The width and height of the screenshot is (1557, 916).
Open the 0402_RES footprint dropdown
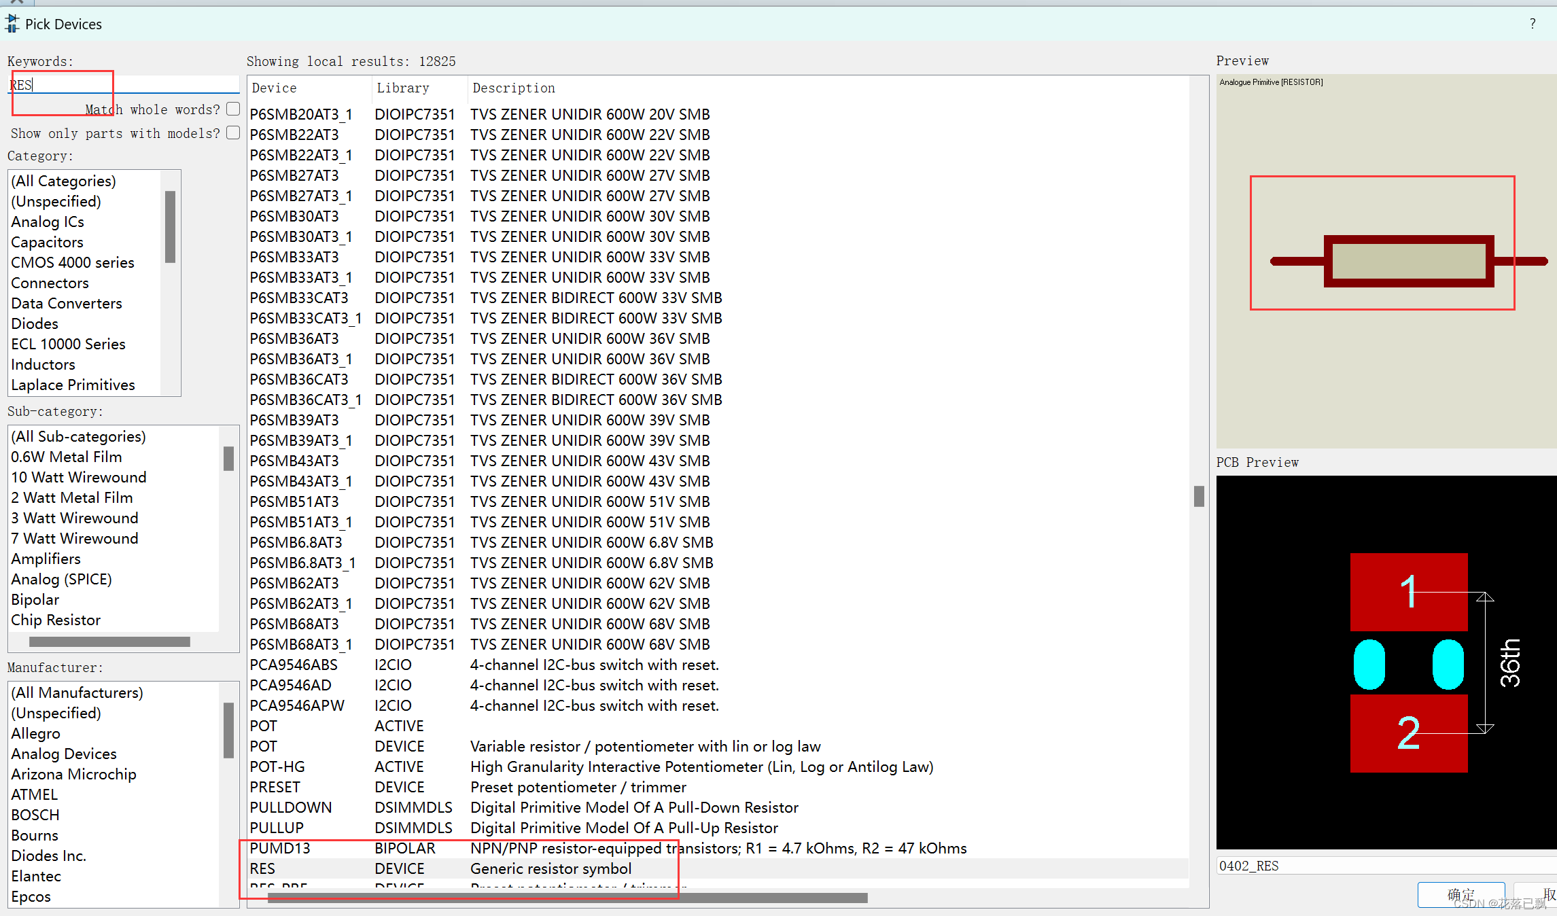point(1386,866)
